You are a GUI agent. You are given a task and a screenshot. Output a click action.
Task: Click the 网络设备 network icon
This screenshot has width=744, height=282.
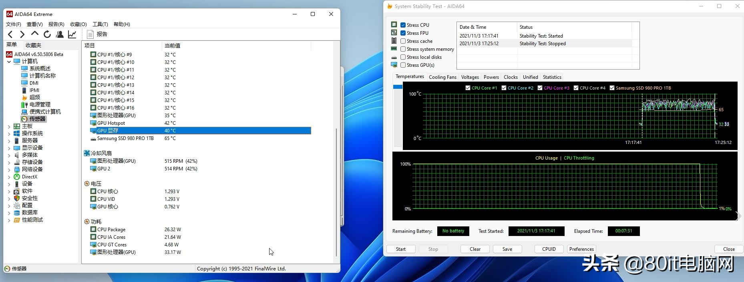click(x=17, y=169)
